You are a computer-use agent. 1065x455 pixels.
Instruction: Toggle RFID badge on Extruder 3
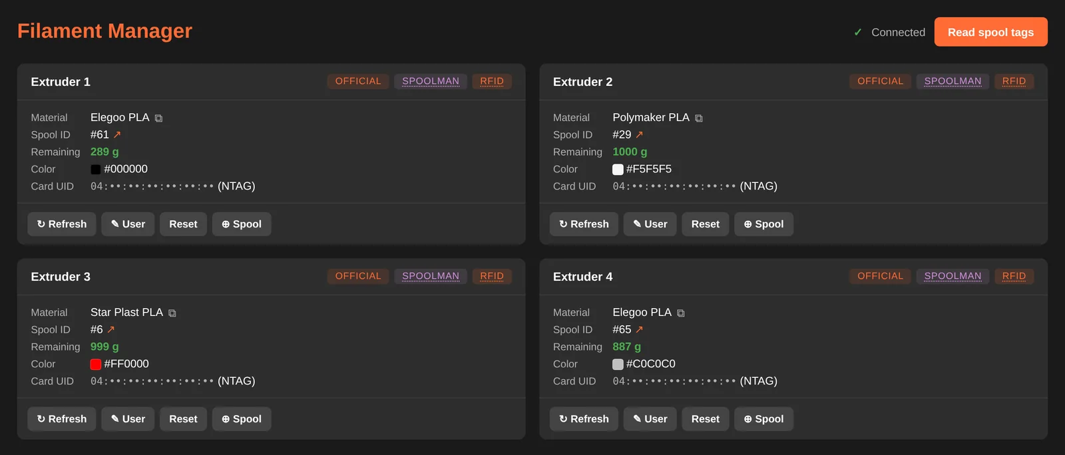pyautogui.click(x=492, y=276)
